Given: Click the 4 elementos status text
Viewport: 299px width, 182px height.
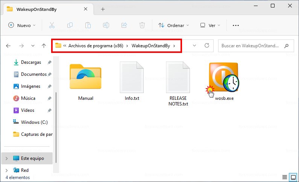Looking at the screenshot, I should coord(18,177).
